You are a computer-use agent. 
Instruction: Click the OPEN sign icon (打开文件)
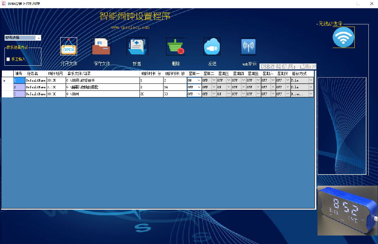68,46
